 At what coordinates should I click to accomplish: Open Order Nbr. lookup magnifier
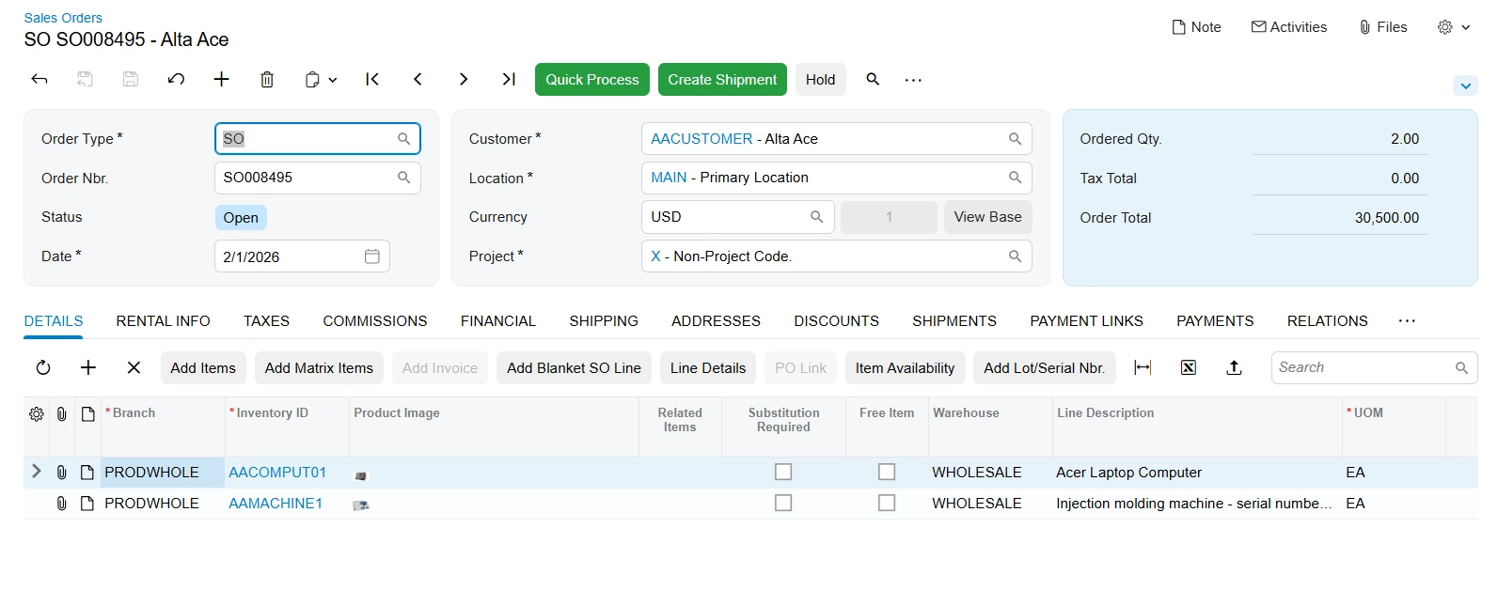point(403,178)
